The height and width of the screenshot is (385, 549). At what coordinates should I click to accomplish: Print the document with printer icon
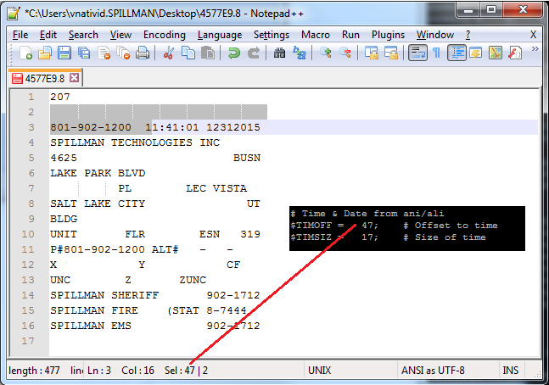pyautogui.click(x=143, y=53)
